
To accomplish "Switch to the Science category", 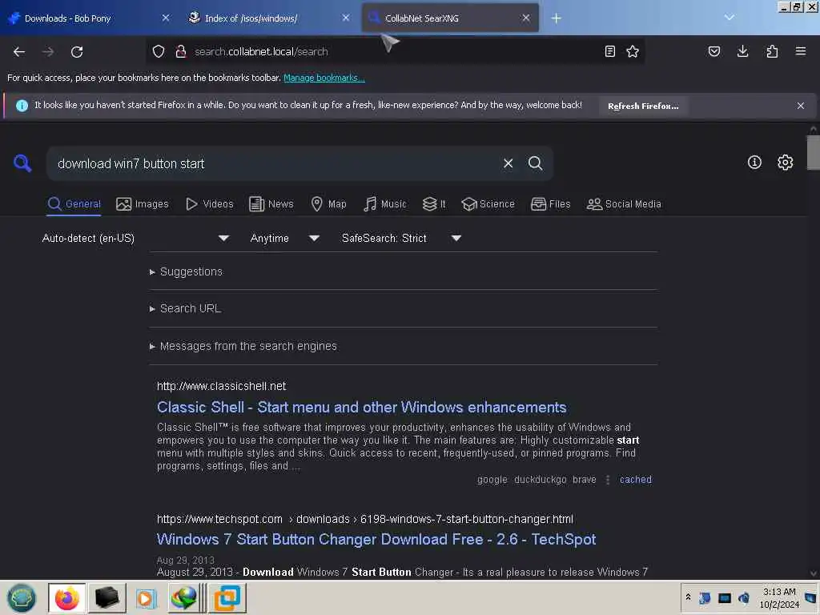I will 488,204.
